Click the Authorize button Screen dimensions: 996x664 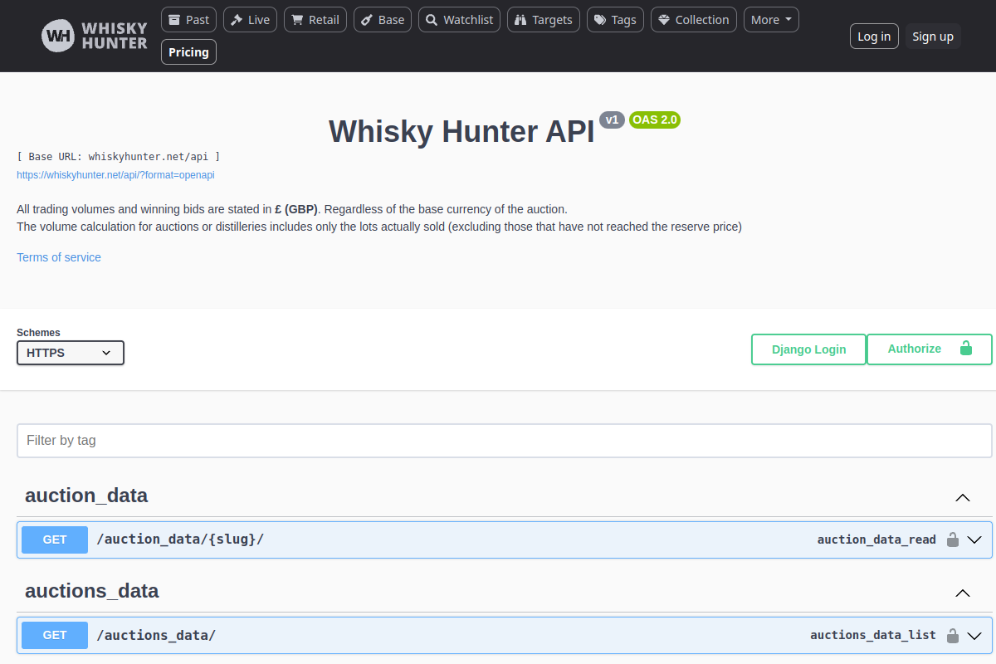pyautogui.click(x=930, y=349)
